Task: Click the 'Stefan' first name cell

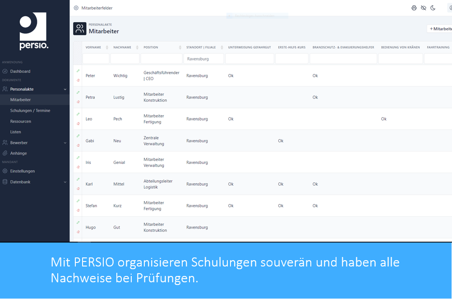Action: pos(91,206)
